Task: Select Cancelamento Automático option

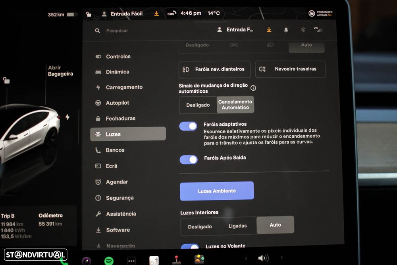Action: coord(235,105)
